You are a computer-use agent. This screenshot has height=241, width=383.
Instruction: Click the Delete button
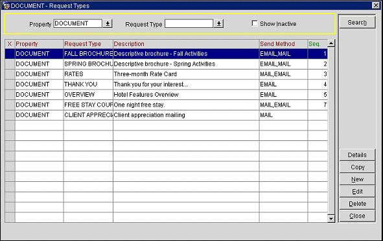pos(357,203)
